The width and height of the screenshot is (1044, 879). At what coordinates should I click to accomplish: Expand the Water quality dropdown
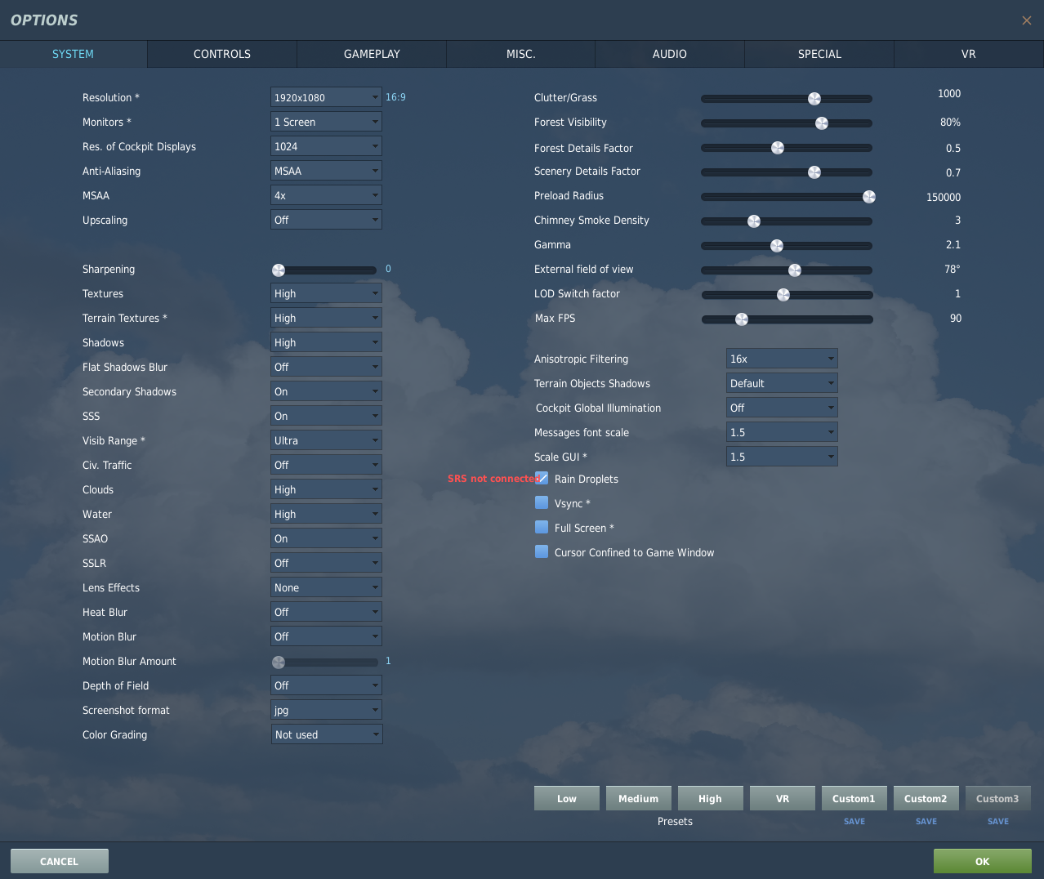[x=326, y=514]
